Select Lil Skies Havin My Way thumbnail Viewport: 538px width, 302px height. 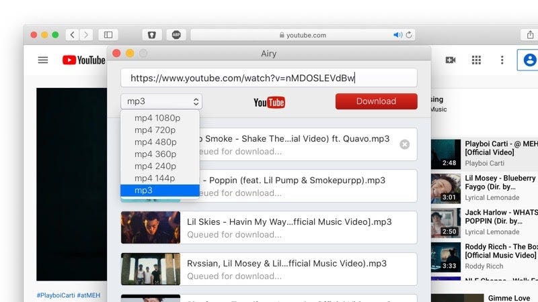[151, 228]
